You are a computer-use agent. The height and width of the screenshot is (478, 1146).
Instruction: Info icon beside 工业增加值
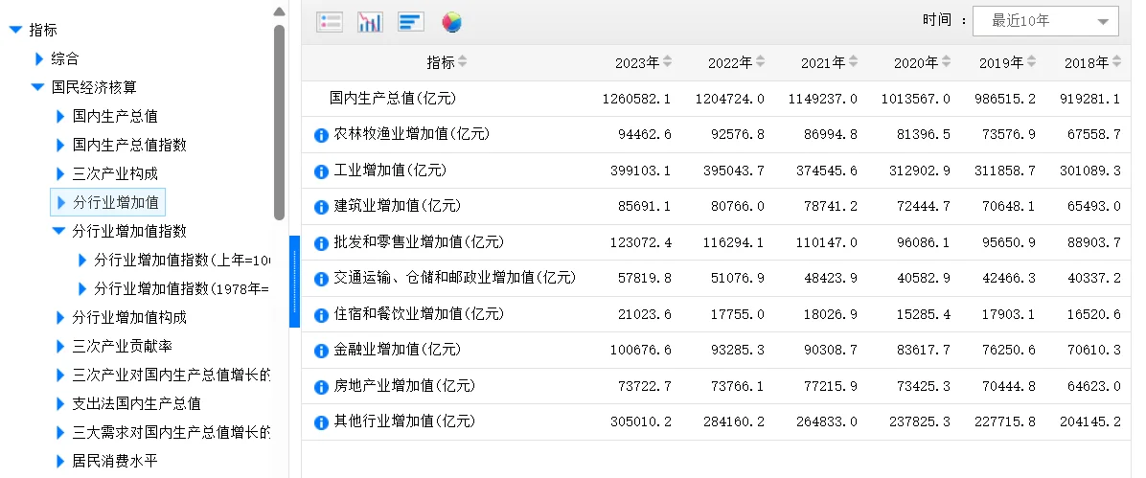tap(321, 171)
